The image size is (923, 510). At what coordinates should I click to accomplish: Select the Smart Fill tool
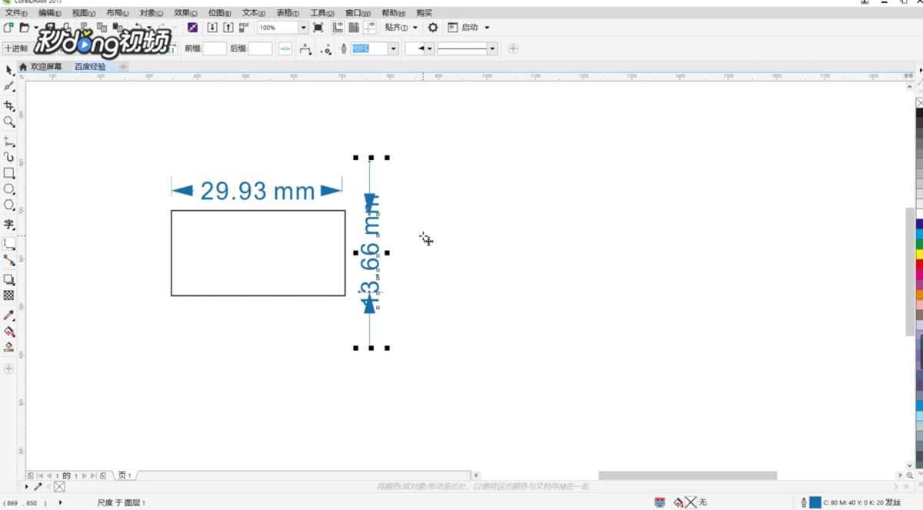(x=9, y=347)
